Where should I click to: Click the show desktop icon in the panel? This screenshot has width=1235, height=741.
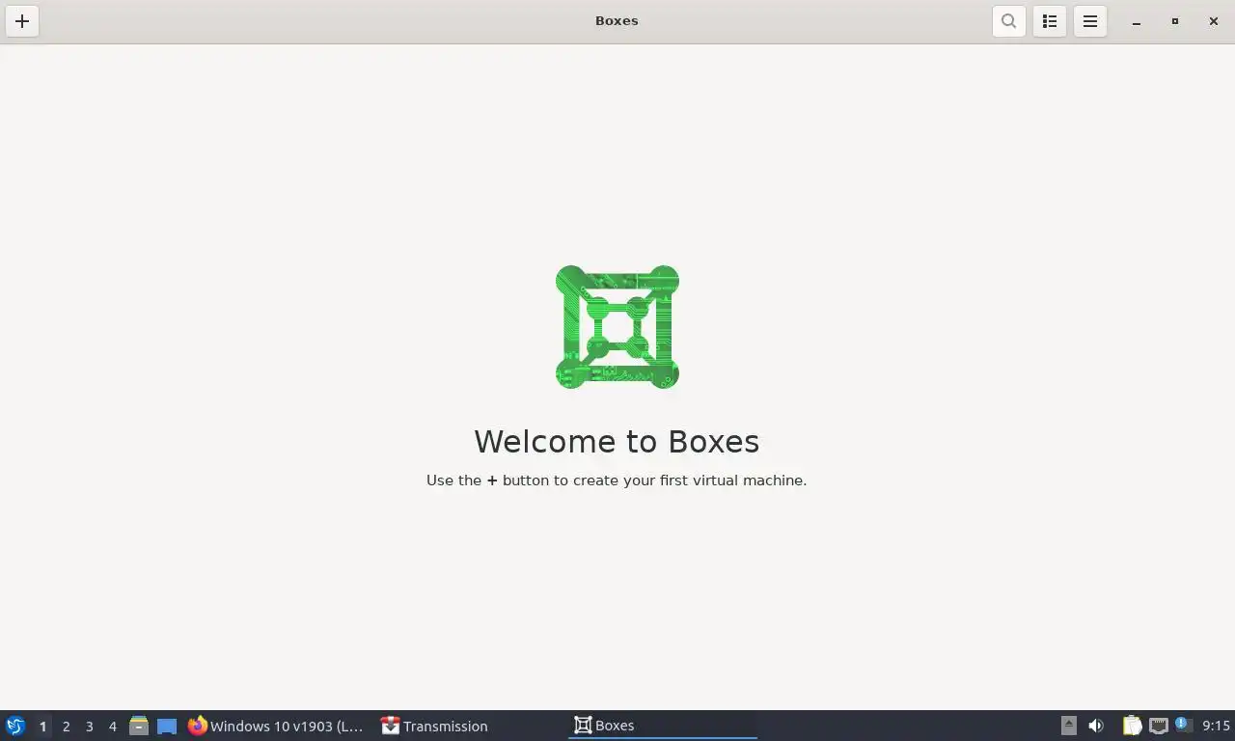[x=167, y=726]
